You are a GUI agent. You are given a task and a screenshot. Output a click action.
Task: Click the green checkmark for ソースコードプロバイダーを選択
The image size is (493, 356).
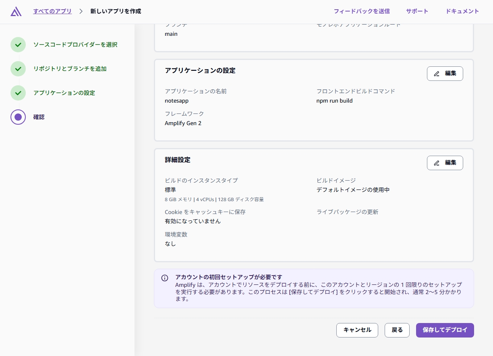click(x=18, y=45)
